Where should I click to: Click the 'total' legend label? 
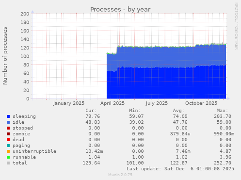(20, 163)
